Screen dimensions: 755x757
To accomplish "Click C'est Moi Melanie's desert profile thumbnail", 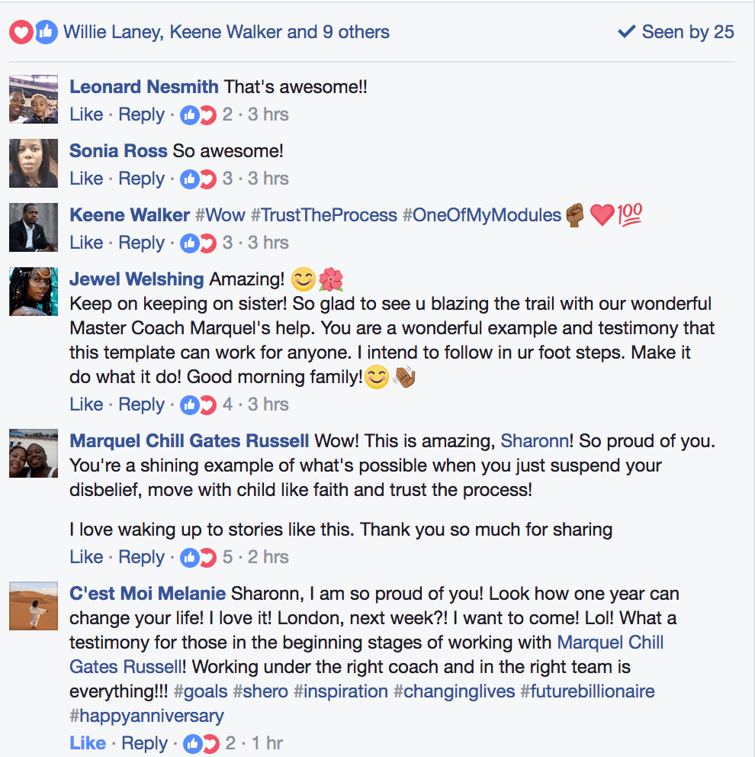I will (x=34, y=606).
